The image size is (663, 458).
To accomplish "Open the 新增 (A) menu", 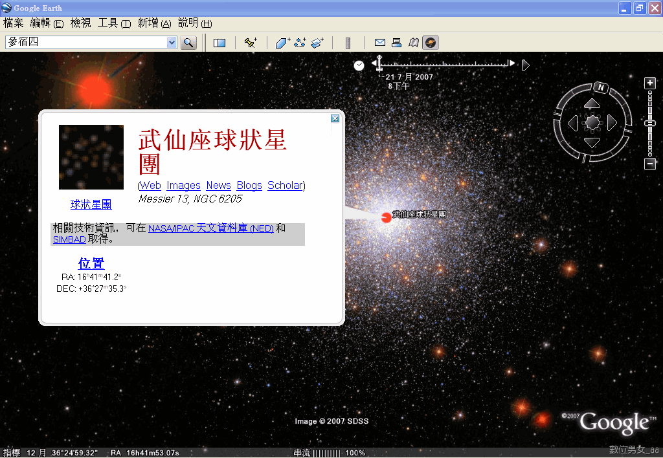I will (x=154, y=23).
